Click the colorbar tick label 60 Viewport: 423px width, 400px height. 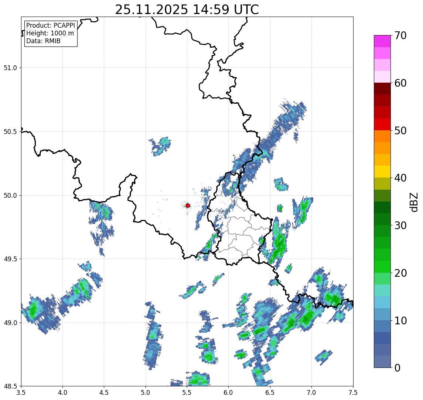[400, 83]
